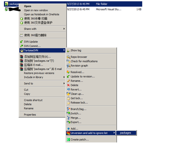Click the WinRAR icon for 添加到压缩文件(A)
Viewport: 170px width, 143px height.
click(x=21, y=57)
